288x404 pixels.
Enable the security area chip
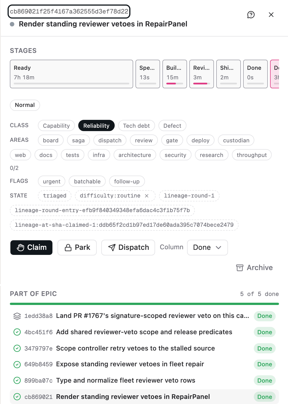tap(175, 155)
